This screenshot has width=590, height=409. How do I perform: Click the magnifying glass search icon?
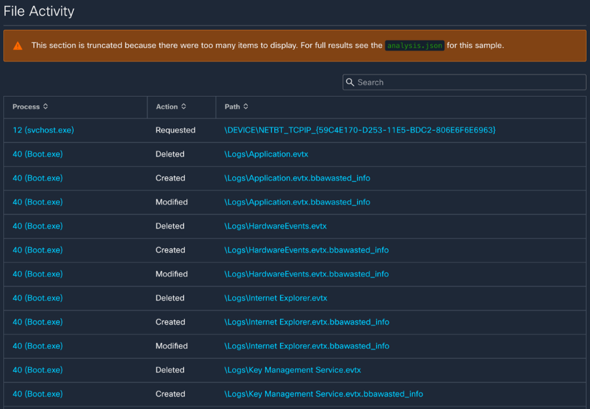point(350,82)
